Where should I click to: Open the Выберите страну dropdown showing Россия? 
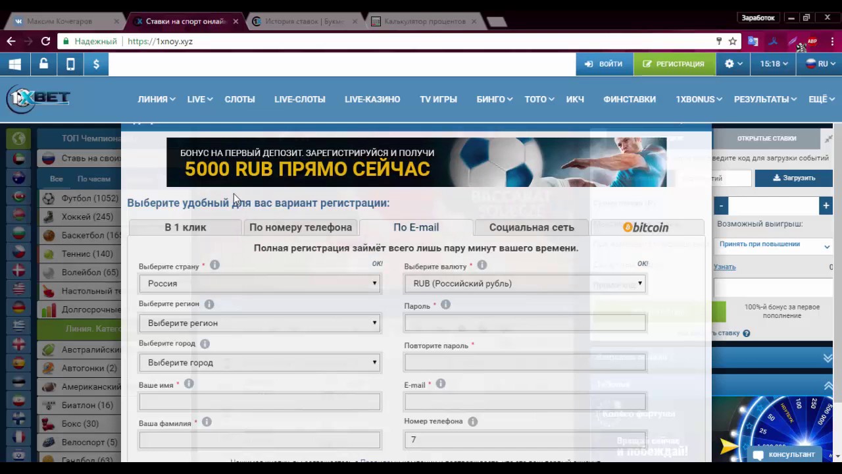point(260,284)
